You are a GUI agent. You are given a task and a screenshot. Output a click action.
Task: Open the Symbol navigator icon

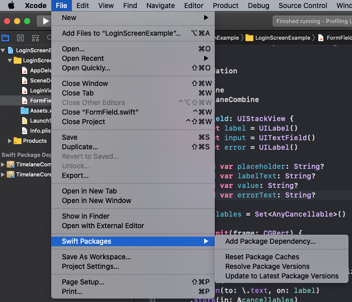(x=35, y=38)
